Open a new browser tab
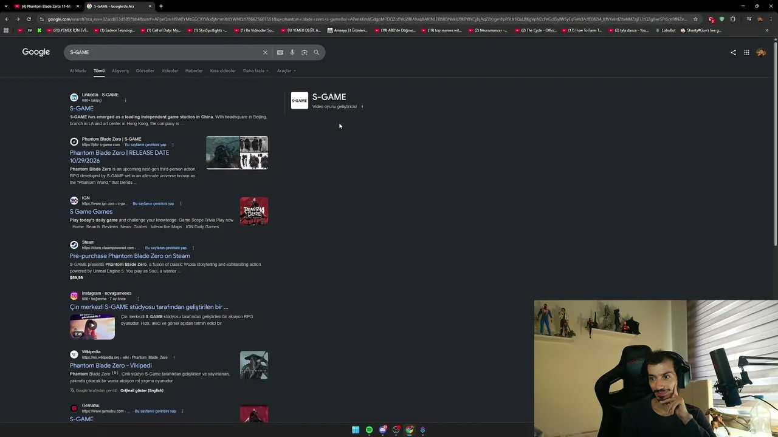The image size is (778, 437). [160, 6]
